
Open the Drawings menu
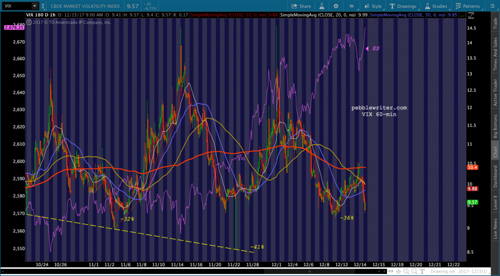(403, 6)
